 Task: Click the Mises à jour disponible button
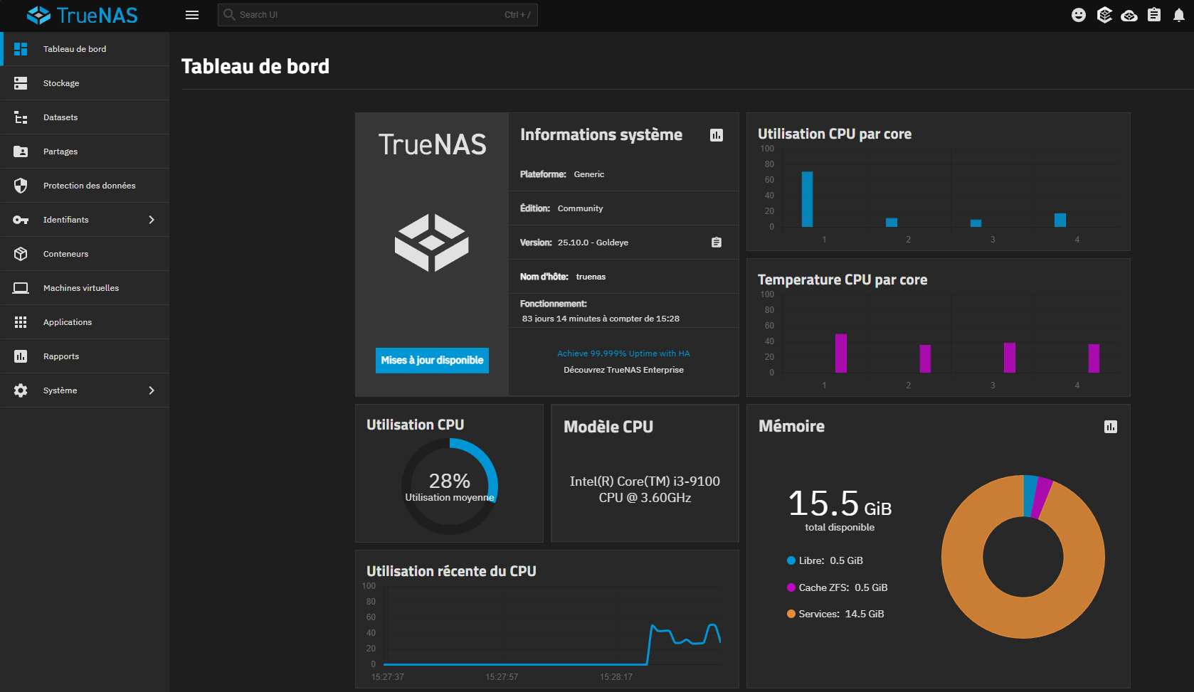(x=431, y=361)
